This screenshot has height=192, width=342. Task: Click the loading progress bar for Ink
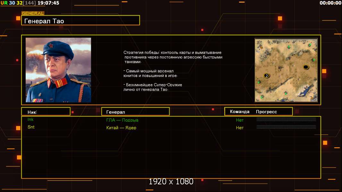(286, 119)
